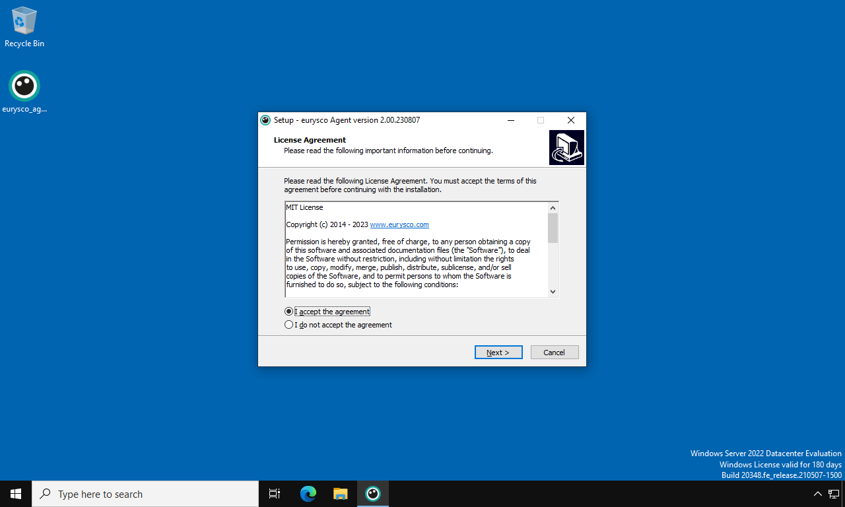Click the "MIT License" heading in the license box
The width and height of the screenshot is (845, 507).
(304, 207)
